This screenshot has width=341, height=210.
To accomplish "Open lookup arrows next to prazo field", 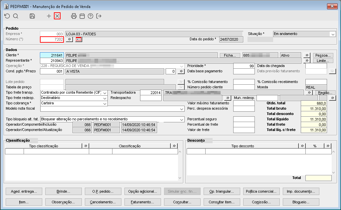I will click(181, 71).
